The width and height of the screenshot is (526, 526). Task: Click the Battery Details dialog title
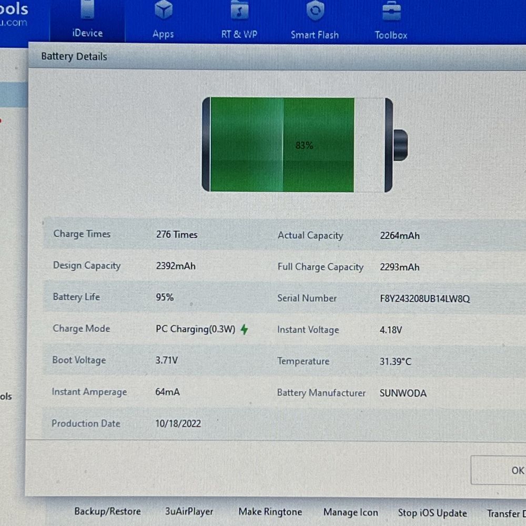pyautogui.click(x=74, y=56)
